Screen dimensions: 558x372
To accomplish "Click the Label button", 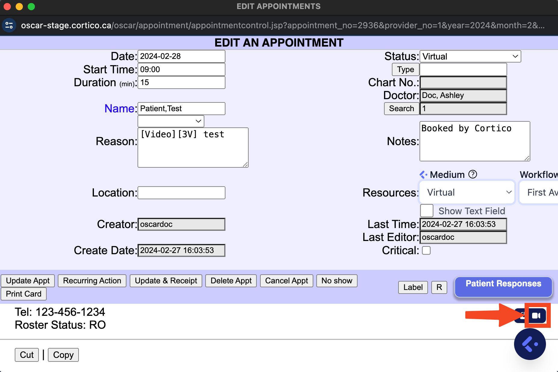I will point(413,287).
